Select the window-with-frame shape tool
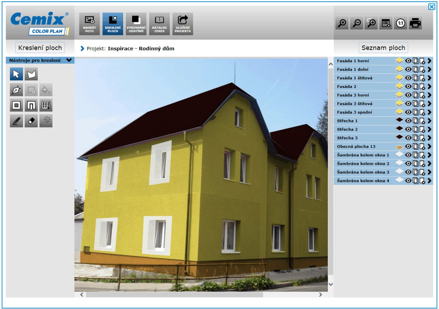Screen dimensions: 439x309 coord(16,105)
